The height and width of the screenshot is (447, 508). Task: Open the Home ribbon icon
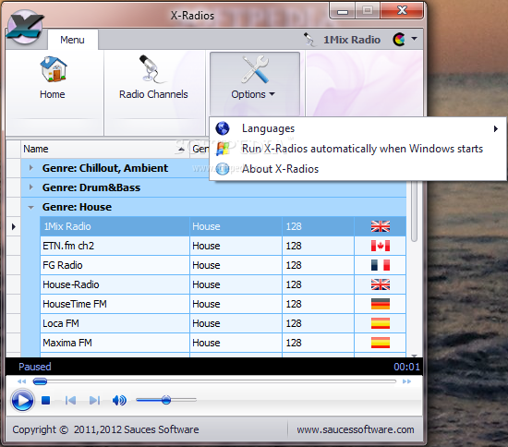[54, 69]
